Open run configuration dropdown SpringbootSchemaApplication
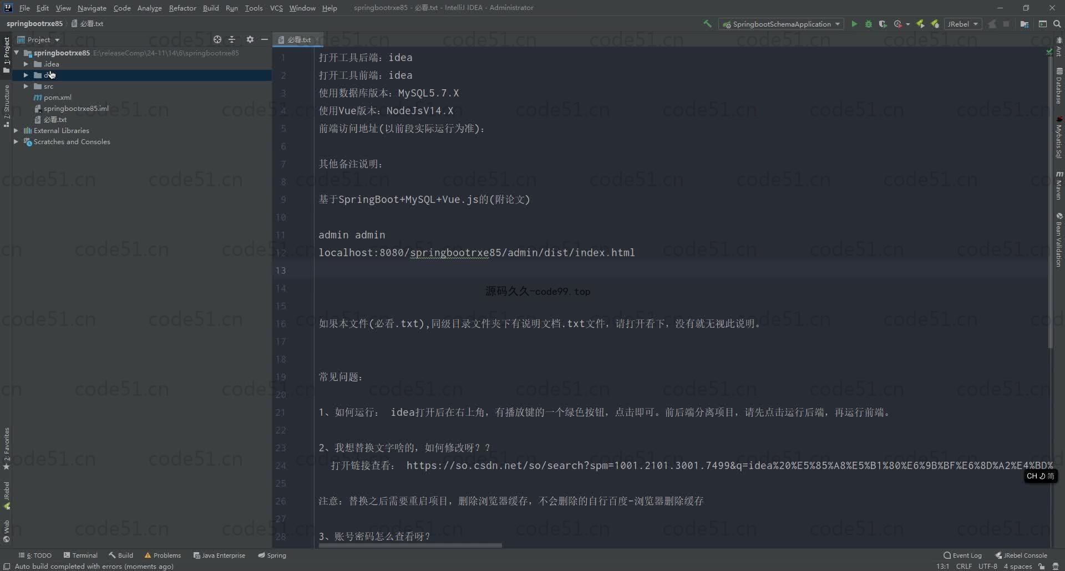 (781, 24)
